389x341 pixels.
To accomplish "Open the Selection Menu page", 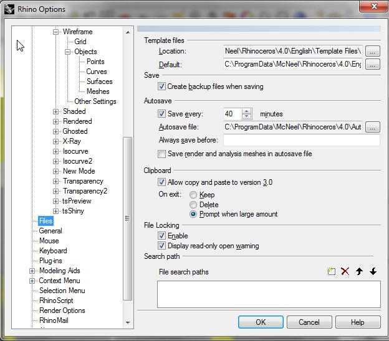I will click(x=62, y=291).
